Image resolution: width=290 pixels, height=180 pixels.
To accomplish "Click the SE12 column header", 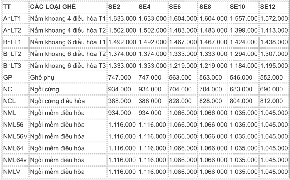I will 268,7.
